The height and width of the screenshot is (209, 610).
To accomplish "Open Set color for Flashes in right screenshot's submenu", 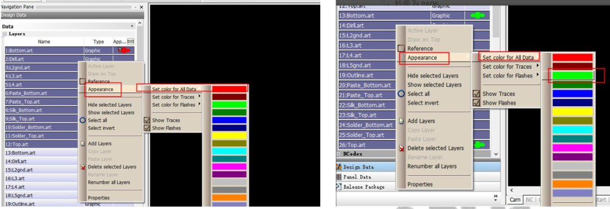I will tap(507, 76).
